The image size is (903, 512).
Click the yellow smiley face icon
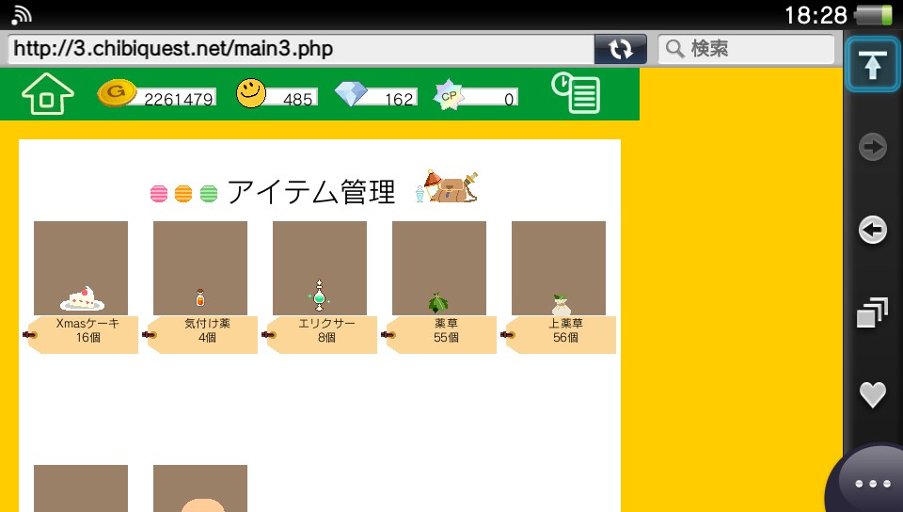251,93
